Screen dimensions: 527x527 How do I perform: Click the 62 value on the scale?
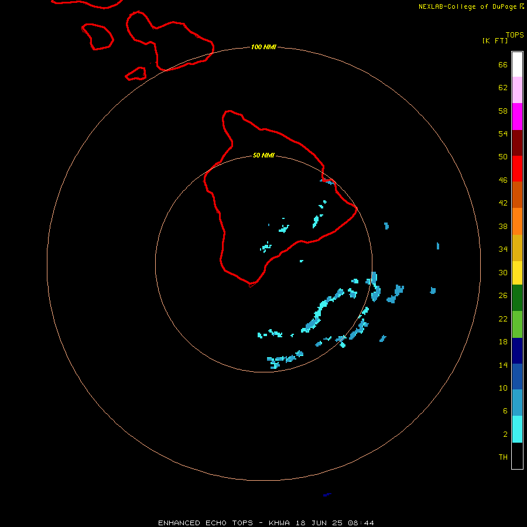click(x=503, y=88)
